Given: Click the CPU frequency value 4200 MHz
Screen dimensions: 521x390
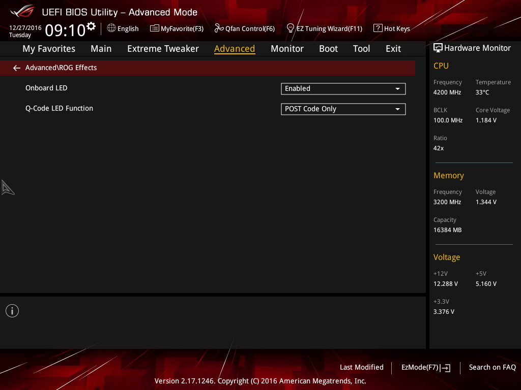Looking at the screenshot, I should (447, 92).
